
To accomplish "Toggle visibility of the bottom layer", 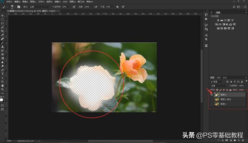I will point(212,104).
